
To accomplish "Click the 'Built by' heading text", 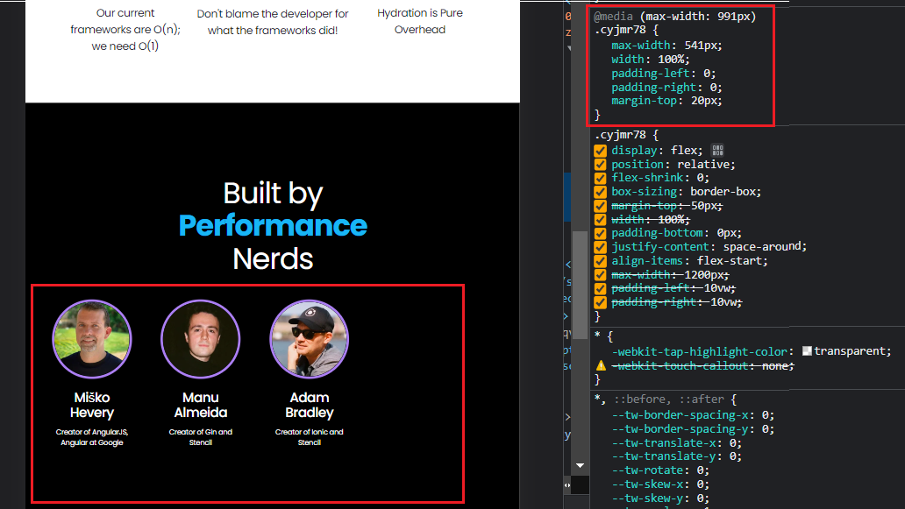I will [273, 193].
